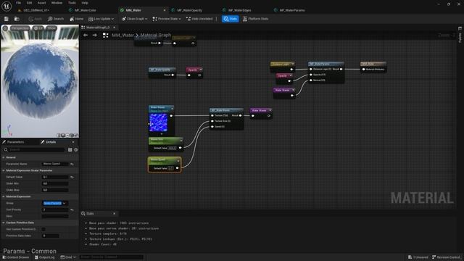Click Sort Priority value field
The width and height of the screenshot is (464, 261).
(x=55, y=210)
